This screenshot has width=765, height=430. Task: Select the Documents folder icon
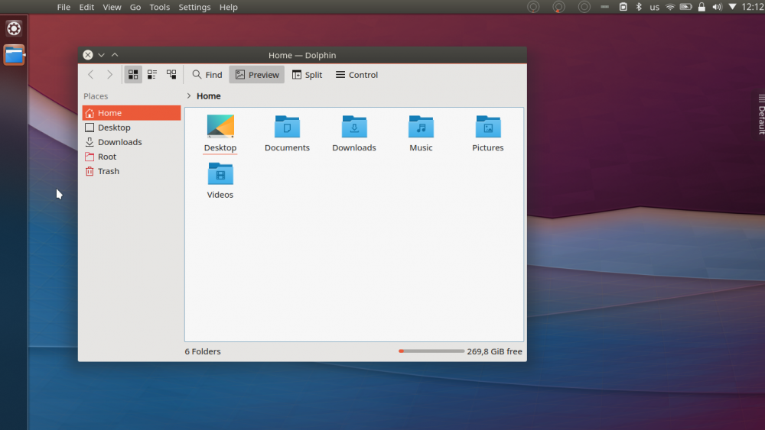[x=287, y=127]
